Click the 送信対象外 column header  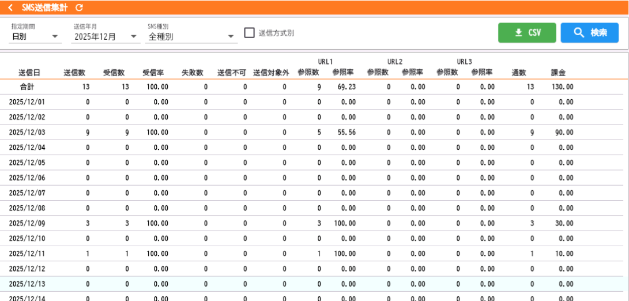(x=271, y=73)
